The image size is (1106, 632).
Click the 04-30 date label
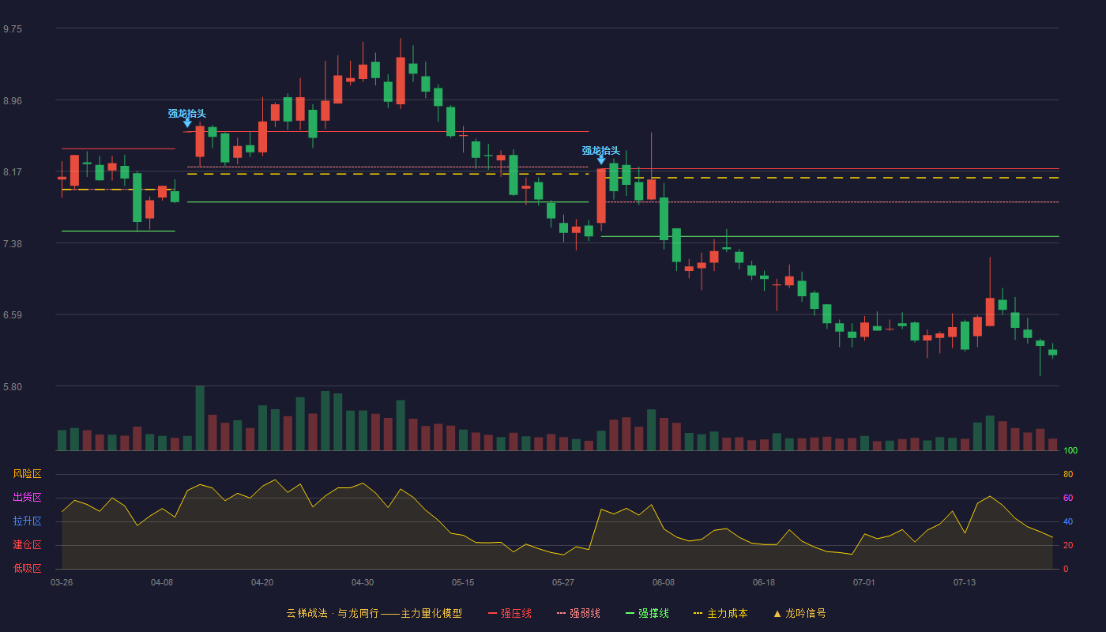click(363, 582)
